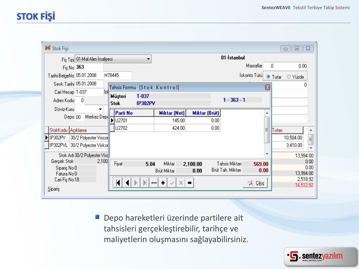Screen dimensions: 359x269
Task: Click the Tahsis Miktarı value 569.00
Action: point(261,164)
